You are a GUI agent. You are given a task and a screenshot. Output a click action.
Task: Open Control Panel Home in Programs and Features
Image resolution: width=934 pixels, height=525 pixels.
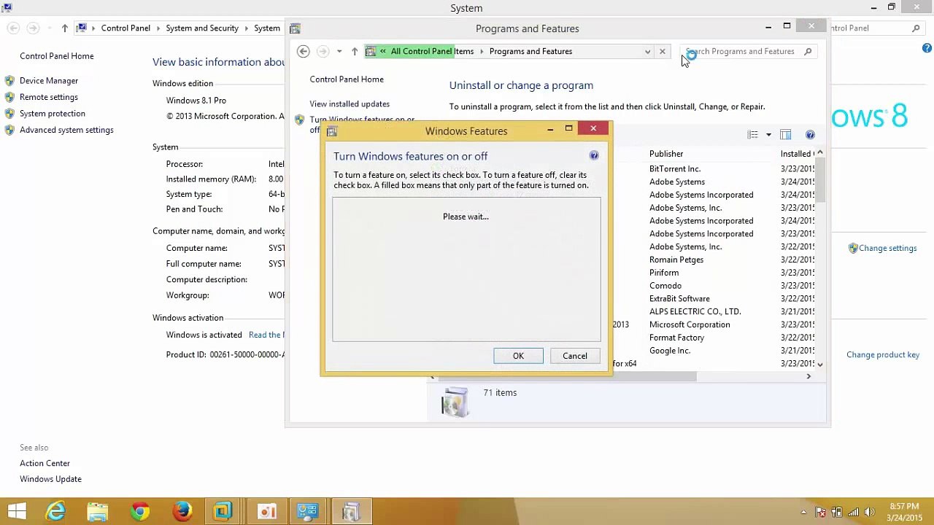347,79
